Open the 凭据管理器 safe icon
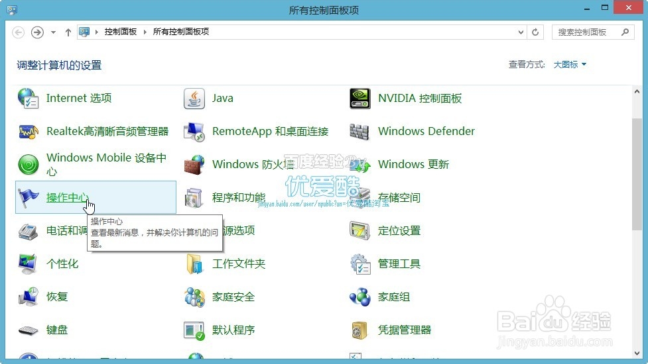 click(x=359, y=330)
